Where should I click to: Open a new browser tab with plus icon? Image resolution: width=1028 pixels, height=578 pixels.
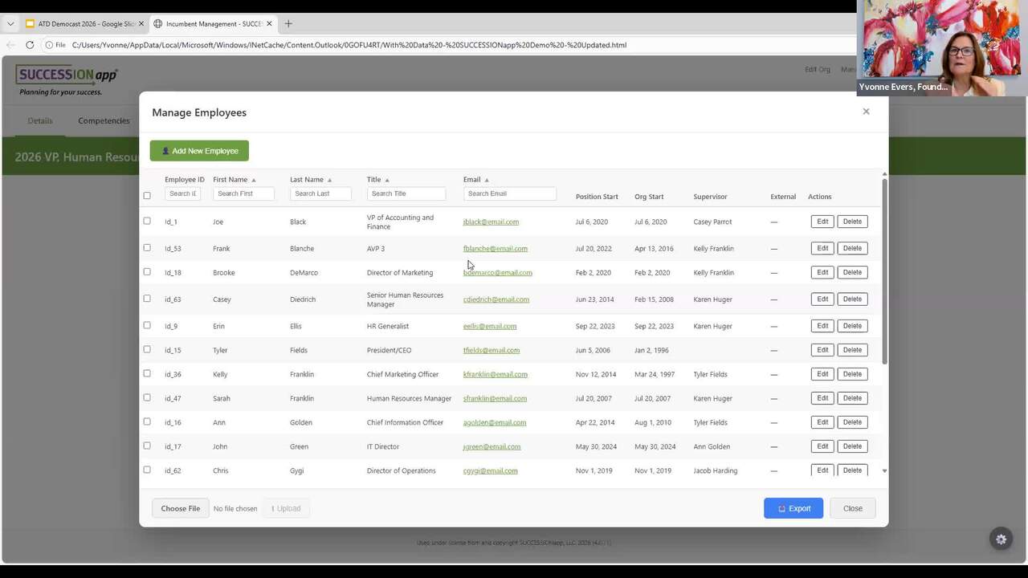288,24
